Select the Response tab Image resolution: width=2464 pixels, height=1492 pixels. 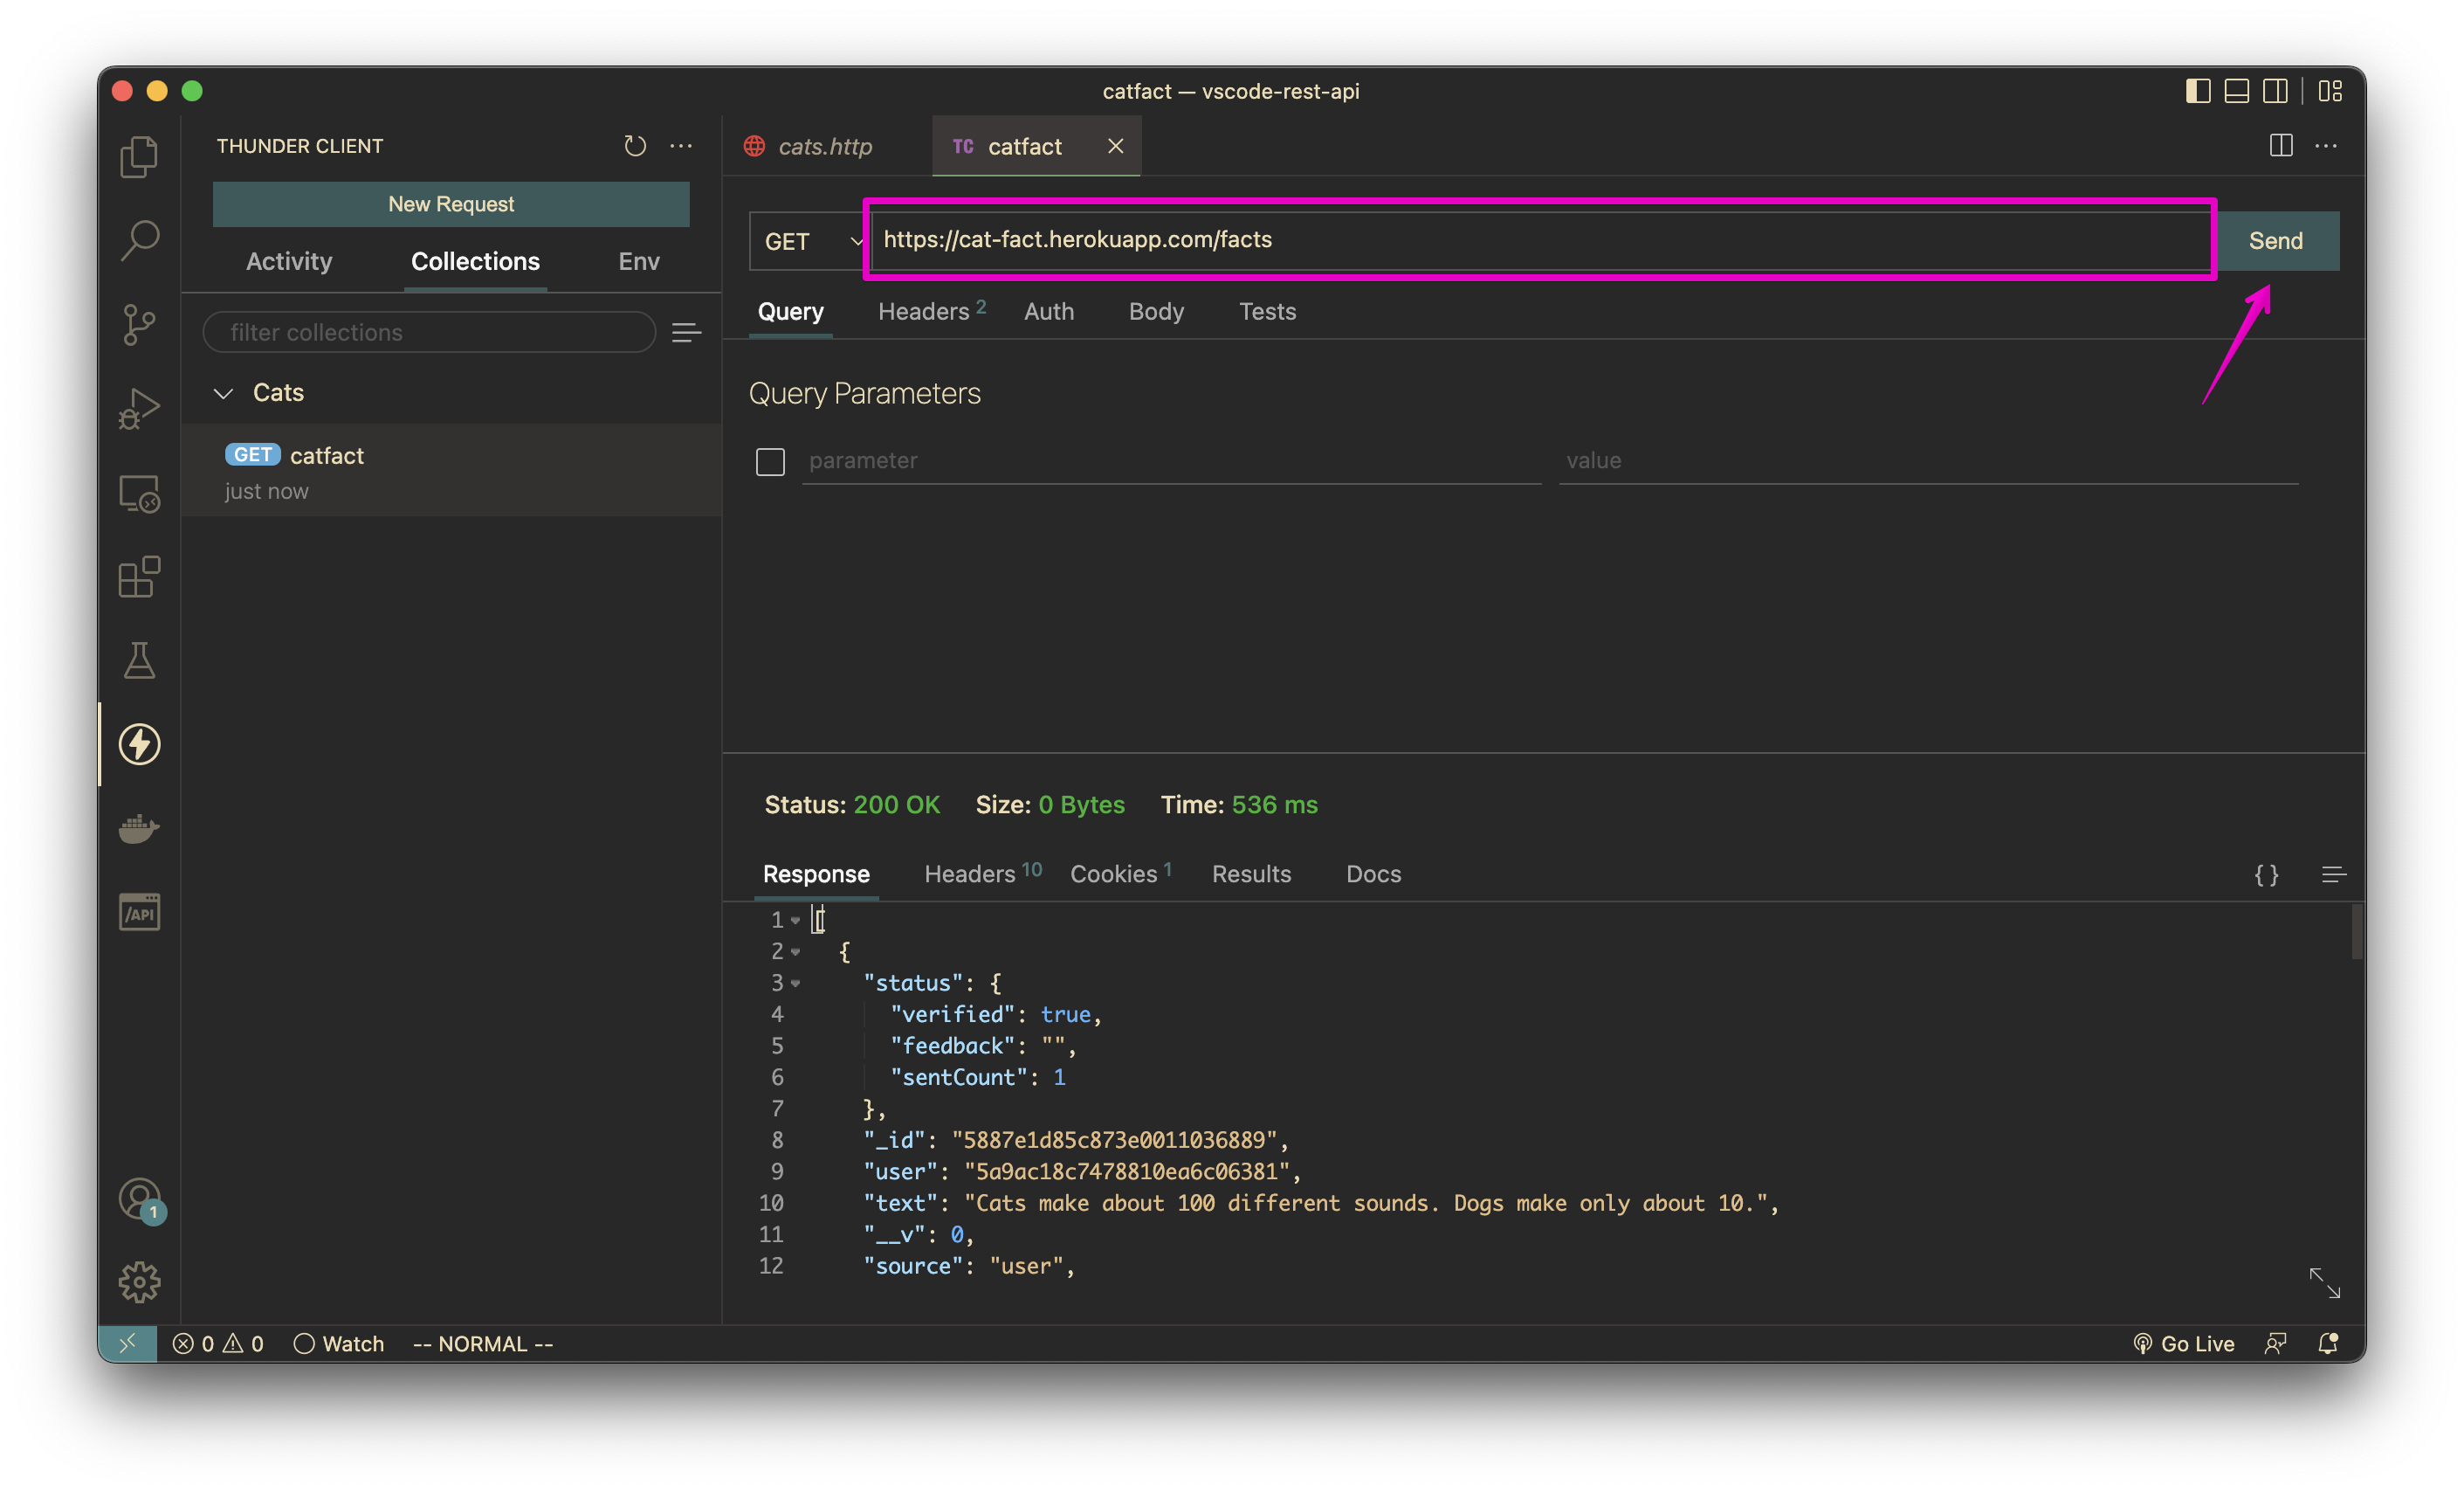(x=816, y=874)
